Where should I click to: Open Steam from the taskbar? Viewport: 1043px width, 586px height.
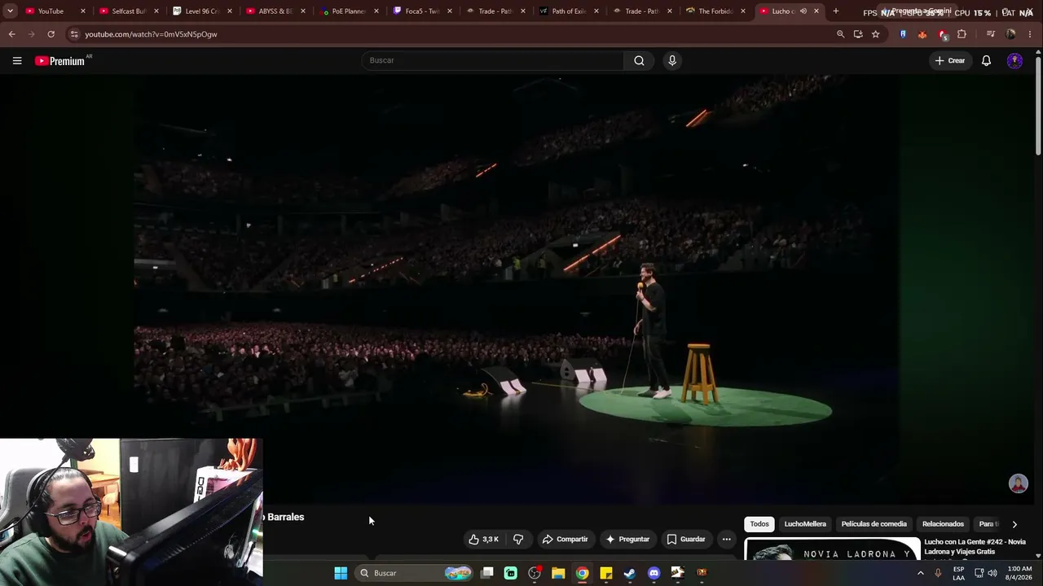(630, 573)
